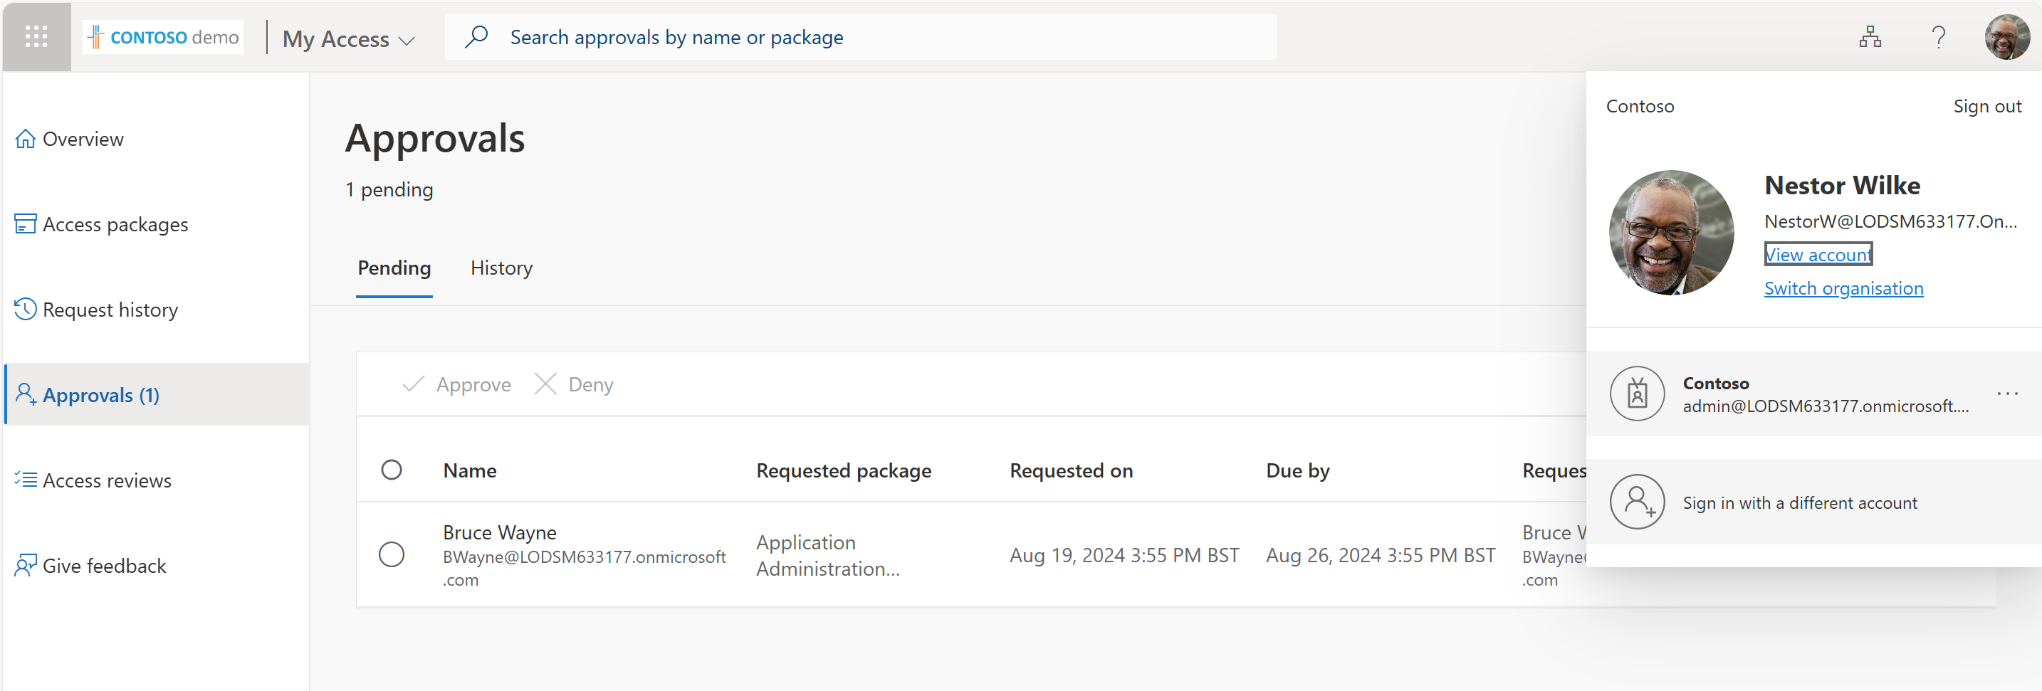Open the app launcher waffle icon
Image resolution: width=2042 pixels, height=691 pixels.
(36, 36)
